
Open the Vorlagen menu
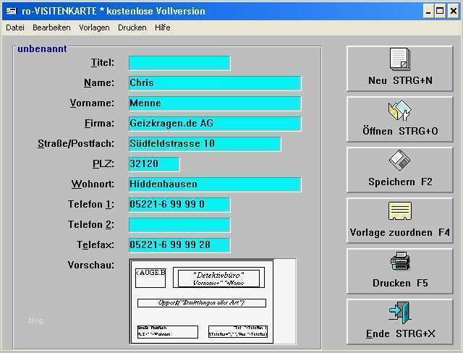tap(94, 27)
